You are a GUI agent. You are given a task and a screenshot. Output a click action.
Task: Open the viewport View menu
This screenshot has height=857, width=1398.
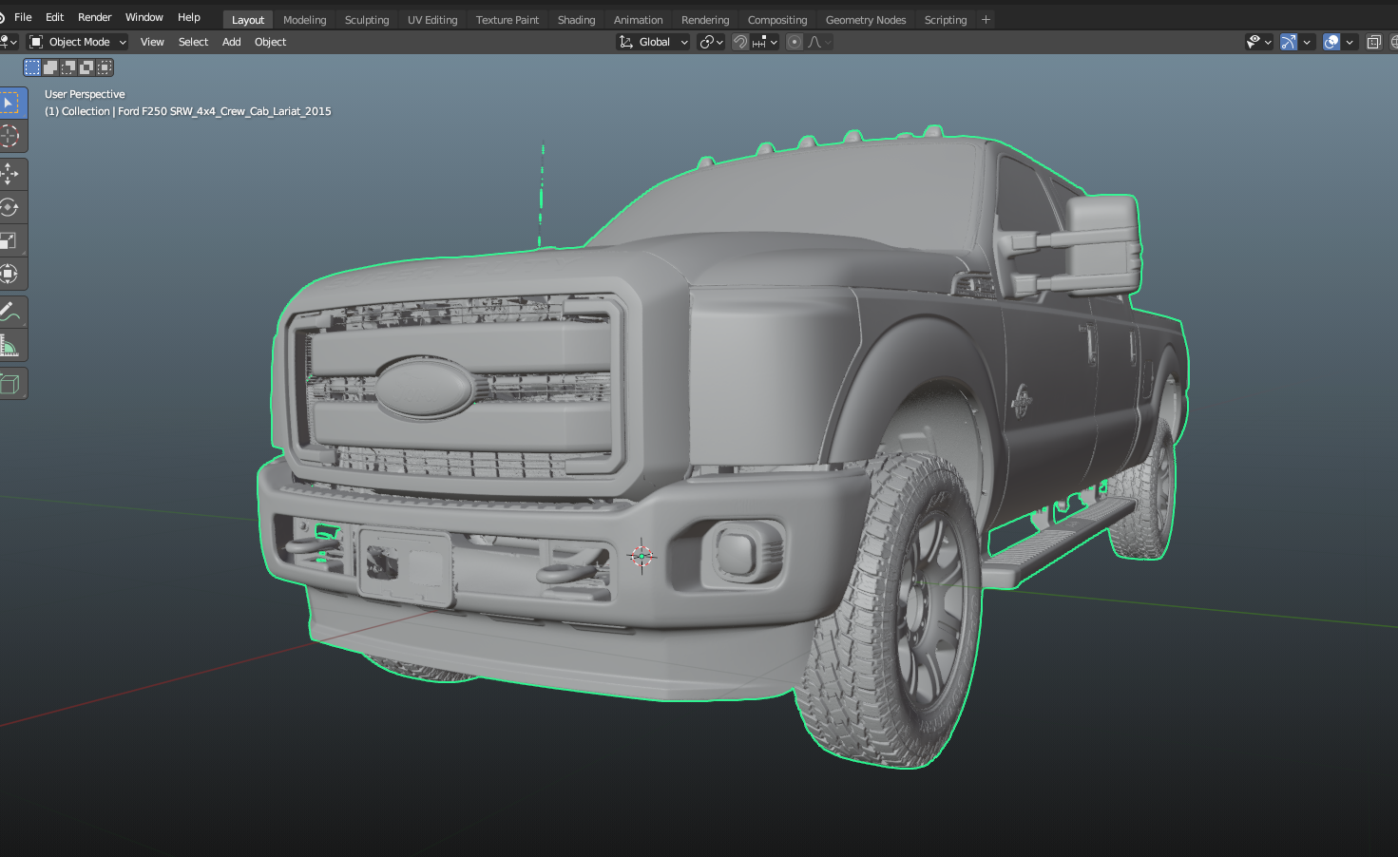[x=152, y=42]
